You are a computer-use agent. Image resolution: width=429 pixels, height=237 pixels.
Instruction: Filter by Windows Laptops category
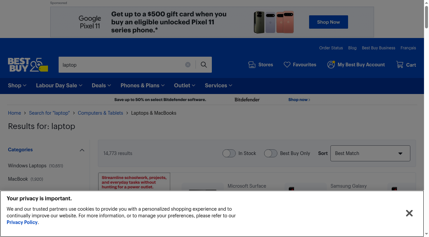(x=36, y=166)
